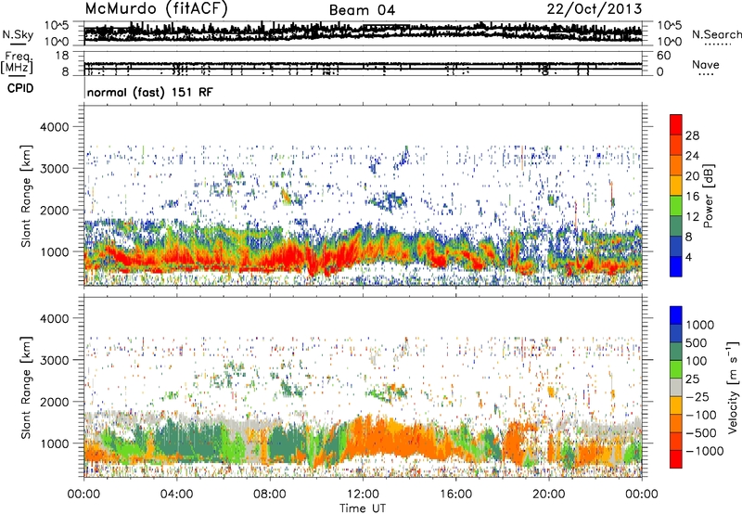
Task: Click the '1000' velocity colorbar value
Action: [x=700, y=325]
